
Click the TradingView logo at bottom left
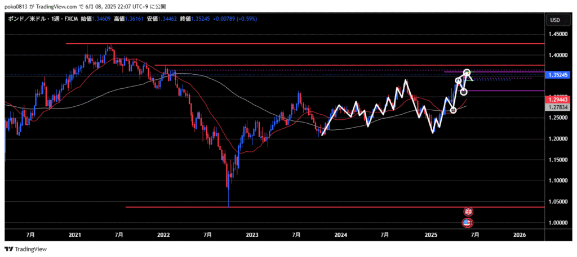point(26,249)
